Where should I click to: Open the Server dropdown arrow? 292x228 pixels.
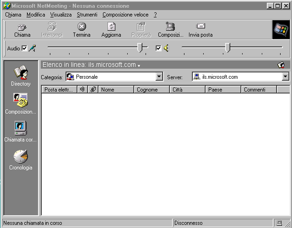pos(286,76)
